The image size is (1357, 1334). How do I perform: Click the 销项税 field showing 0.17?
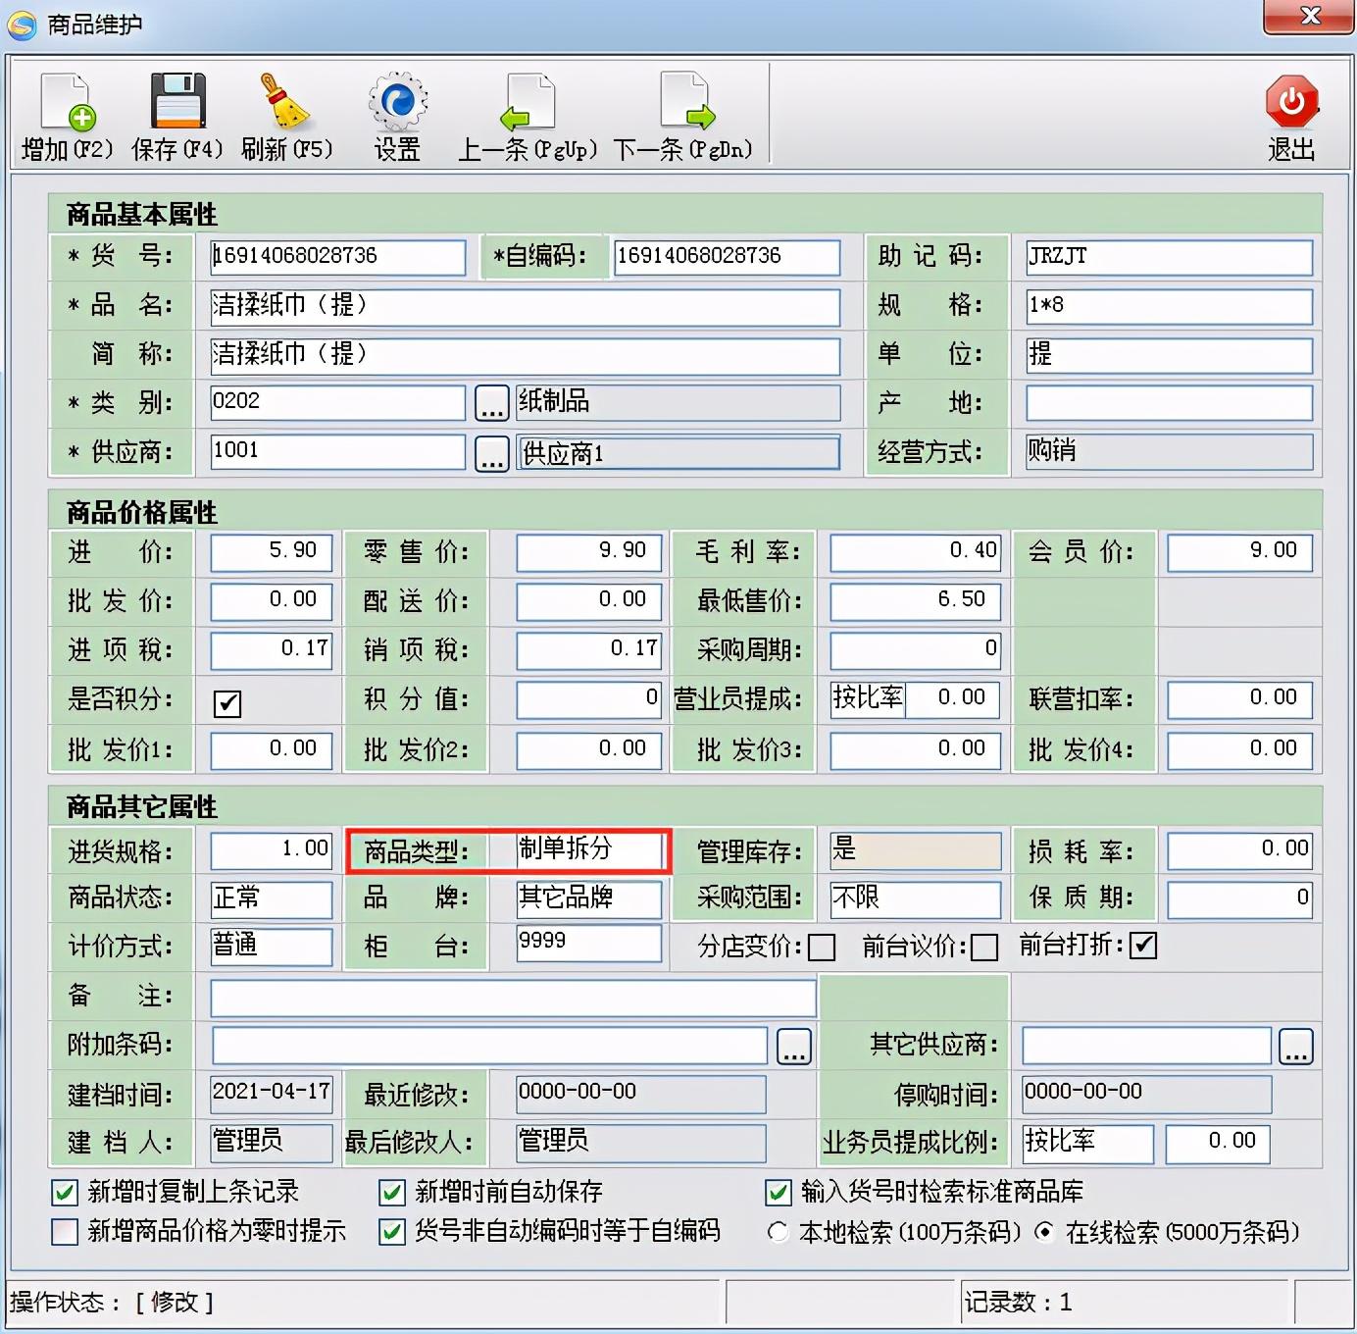pyautogui.click(x=589, y=649)
